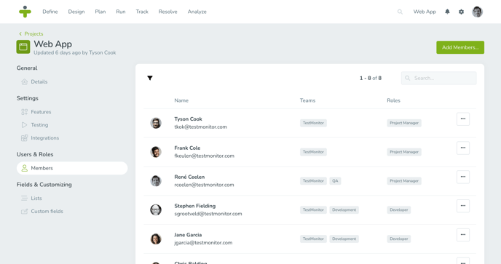Click Tyson Cook's TestMonitor team tag

[313, 123]
